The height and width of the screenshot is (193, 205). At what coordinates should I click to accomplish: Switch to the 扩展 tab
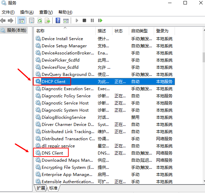click(41, 188)
